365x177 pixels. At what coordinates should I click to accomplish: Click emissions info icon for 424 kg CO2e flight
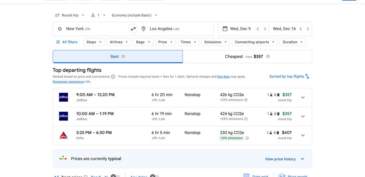(246, 119)
